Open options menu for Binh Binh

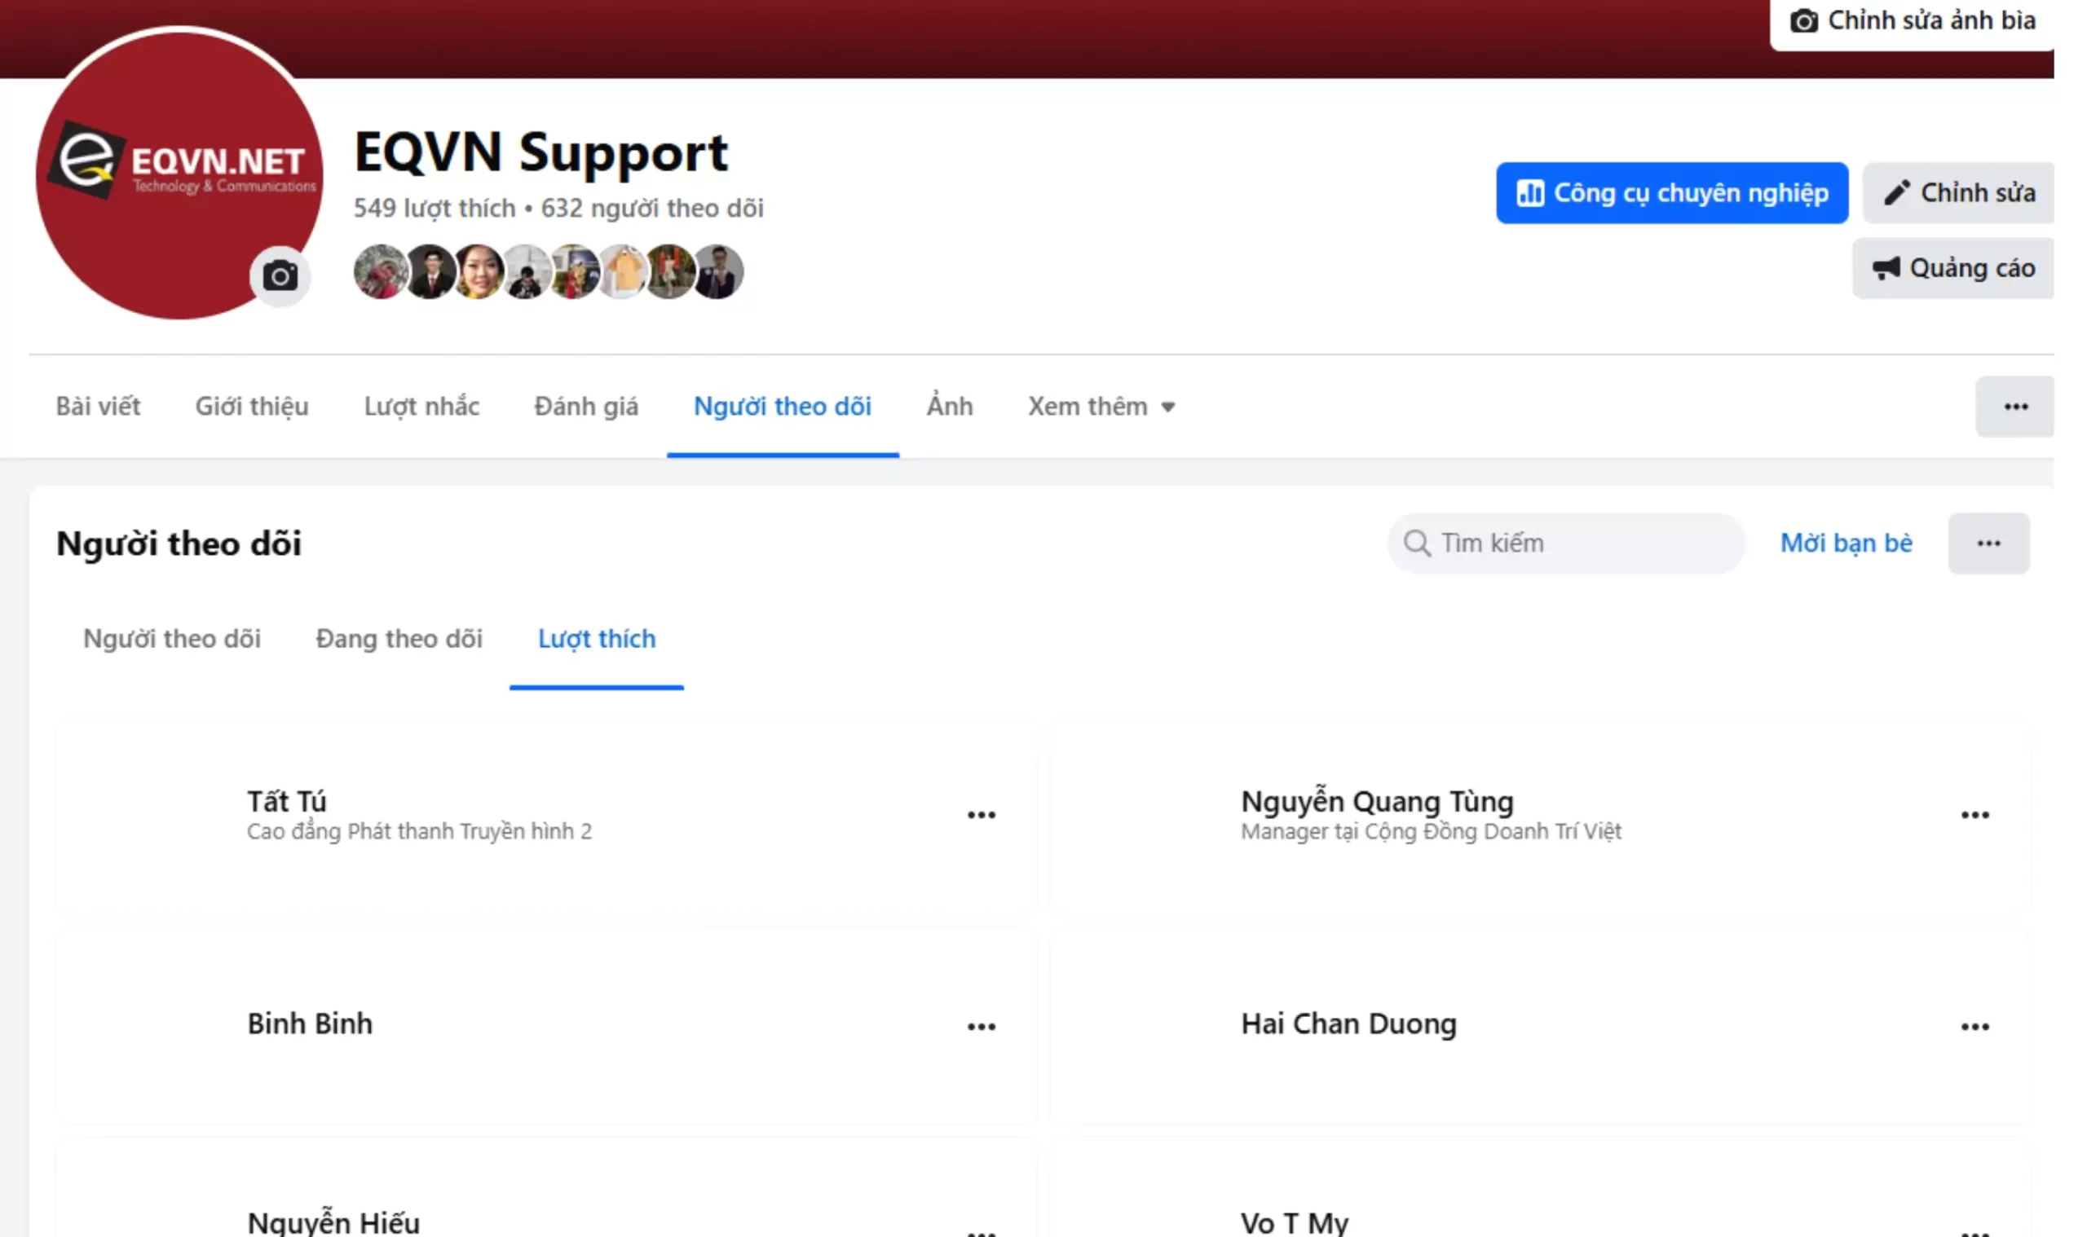981,1026
